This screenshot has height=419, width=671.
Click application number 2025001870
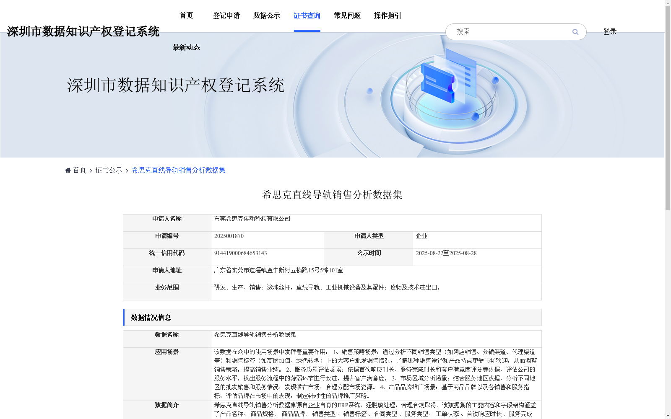coord(229,236)
